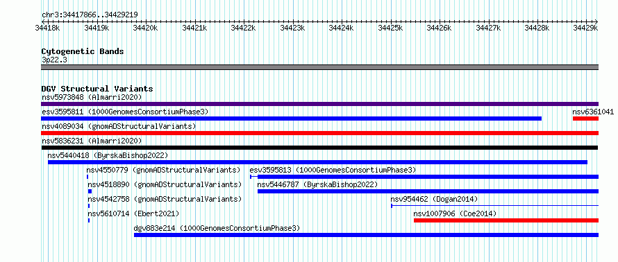Viewport: 618px width, 262px height.
Task: Select the nsv5836231 black variant bar
Action: coord(319,148)
